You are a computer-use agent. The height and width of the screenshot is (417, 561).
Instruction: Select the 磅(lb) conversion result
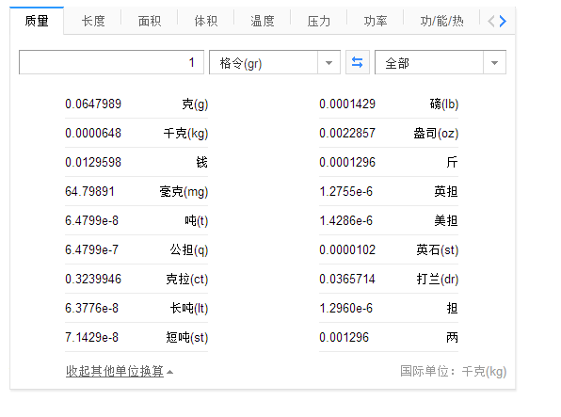click(x=389, y=104)
